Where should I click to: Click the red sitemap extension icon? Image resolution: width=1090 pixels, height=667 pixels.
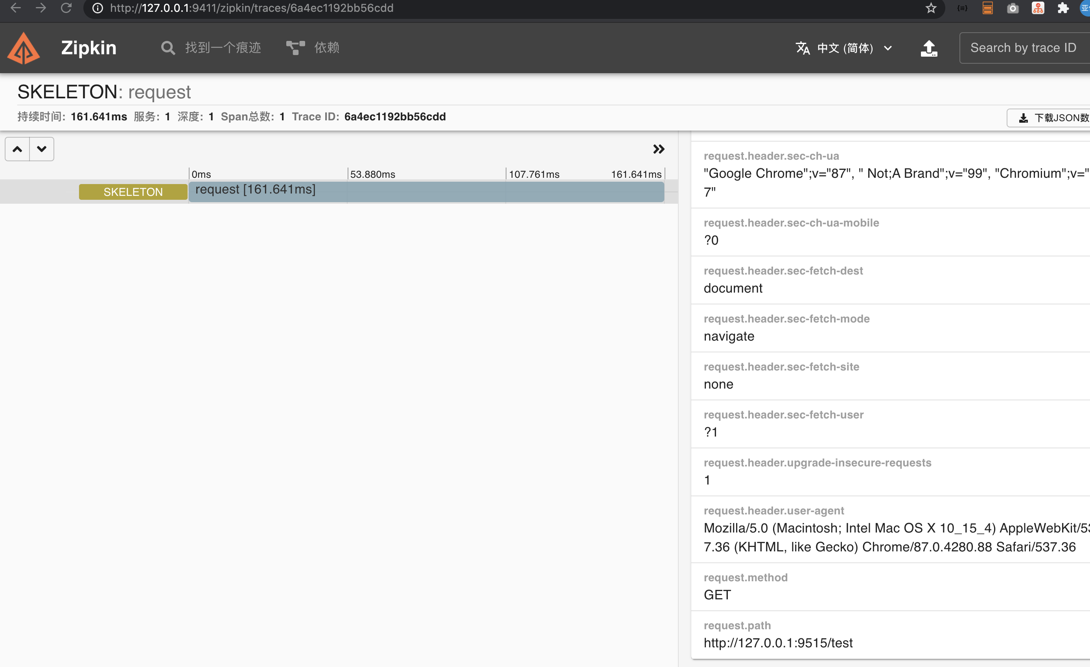point(1038,8)
